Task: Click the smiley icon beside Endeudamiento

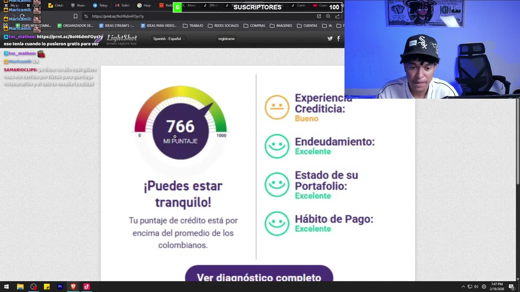Action: (x=277, y=146)
